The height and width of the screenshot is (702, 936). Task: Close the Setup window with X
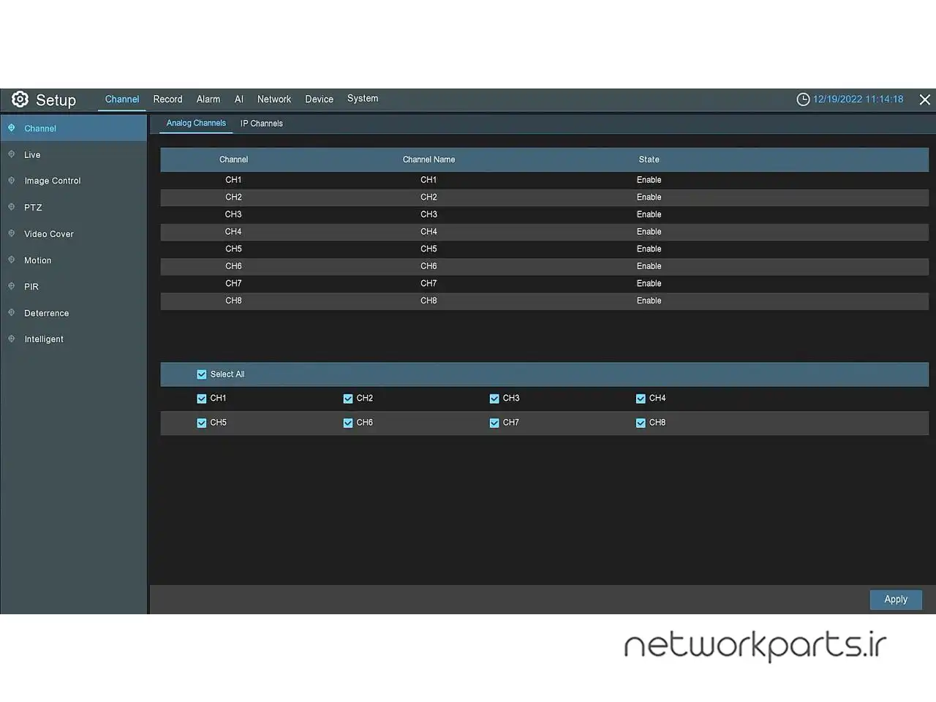point(924,99)
